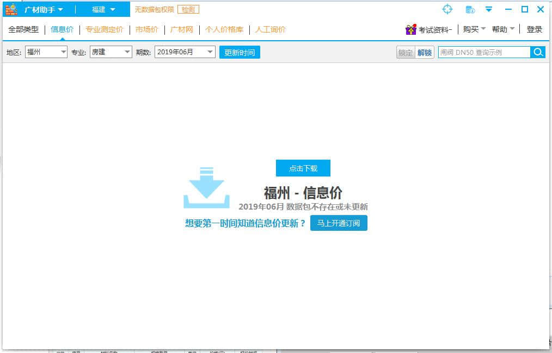Viewport: 552px width, 353px height.
Task: Click the database coins icon in title bar
Action: [x=470, y=9]
